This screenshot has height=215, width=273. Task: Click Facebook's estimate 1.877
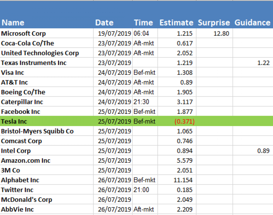click(185, 111)
